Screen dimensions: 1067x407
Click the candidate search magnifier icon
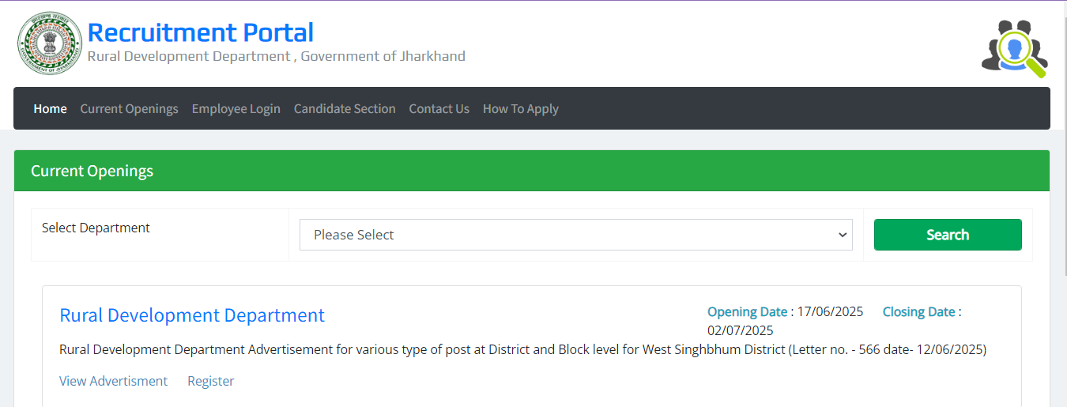click(x=1015, y=47)
